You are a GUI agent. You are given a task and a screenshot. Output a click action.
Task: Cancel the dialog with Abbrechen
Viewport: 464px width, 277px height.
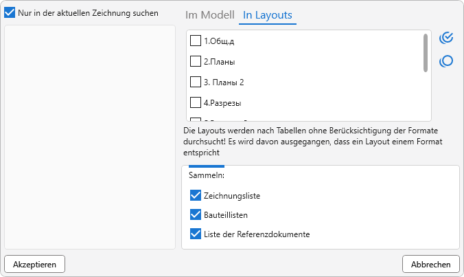coord(430,265)
